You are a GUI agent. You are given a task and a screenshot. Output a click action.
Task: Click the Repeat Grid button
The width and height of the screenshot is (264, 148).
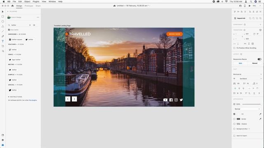point(240,18)
